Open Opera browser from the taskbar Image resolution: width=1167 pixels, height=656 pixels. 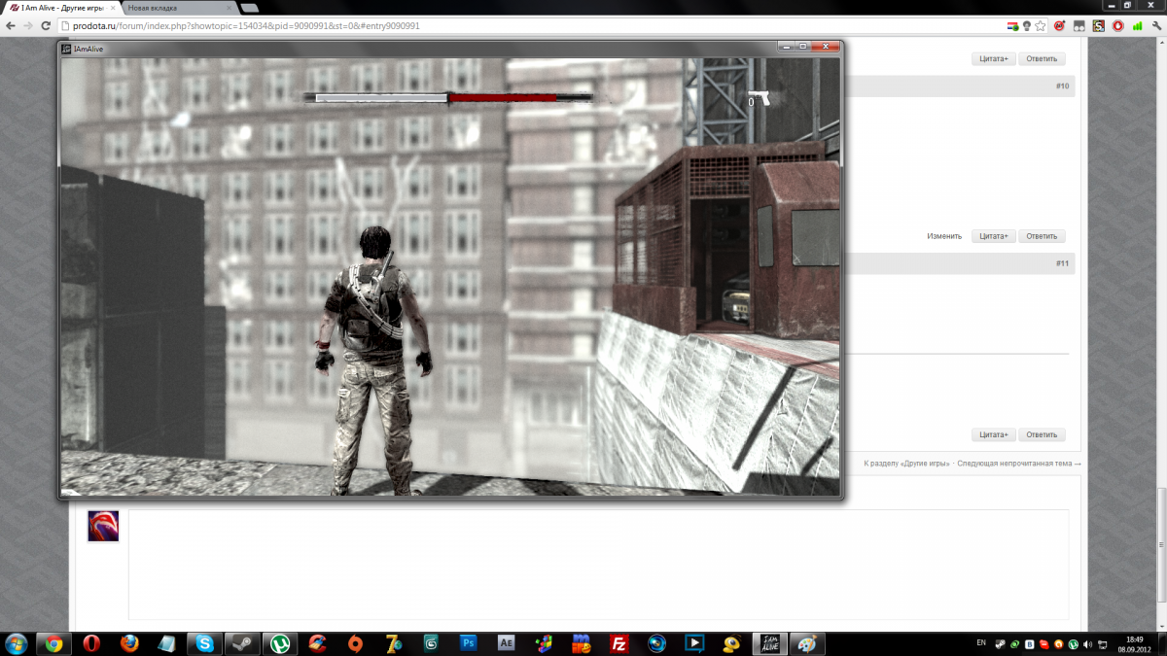(91, 643)
